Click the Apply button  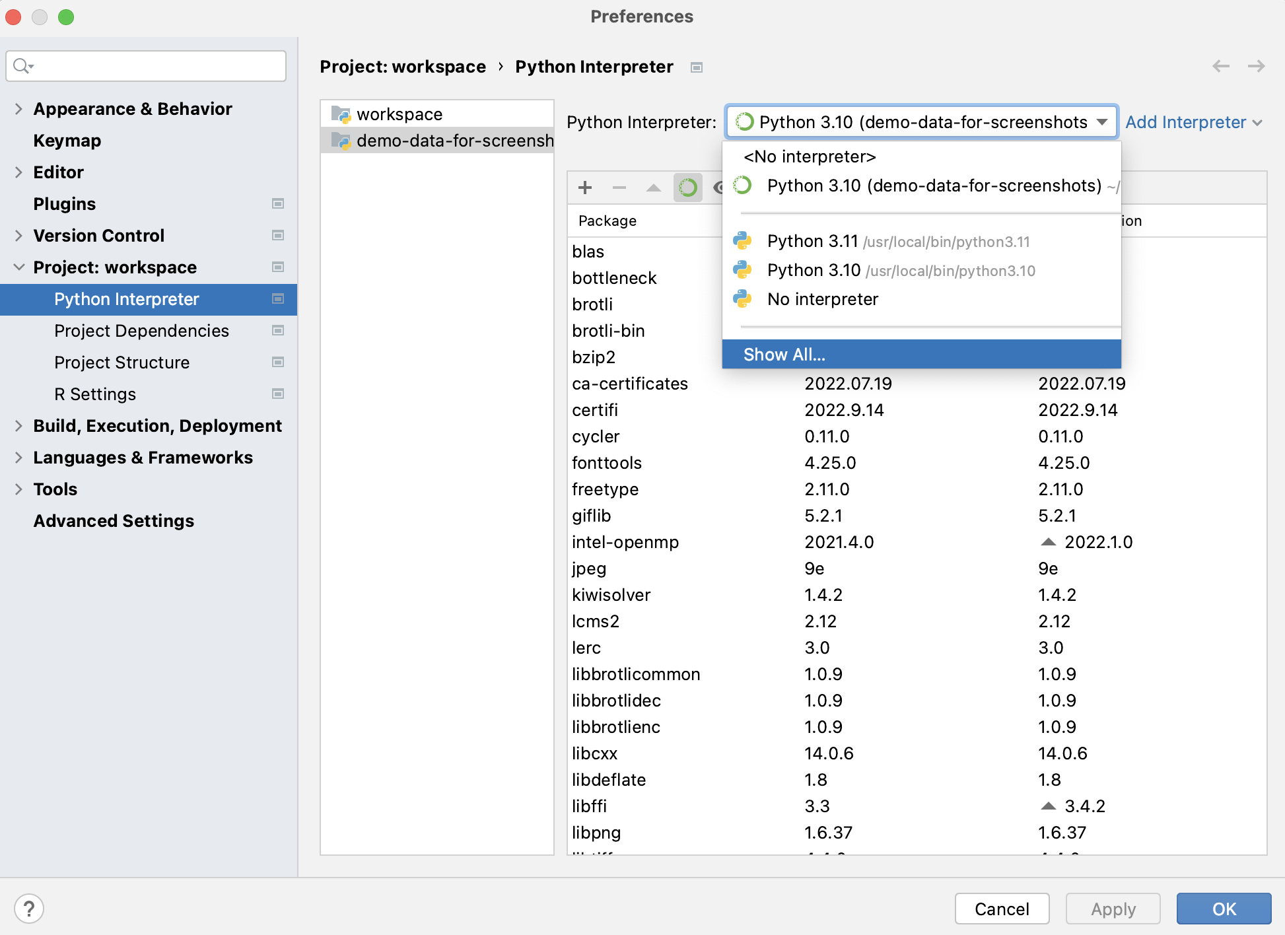click(1113, 909)
